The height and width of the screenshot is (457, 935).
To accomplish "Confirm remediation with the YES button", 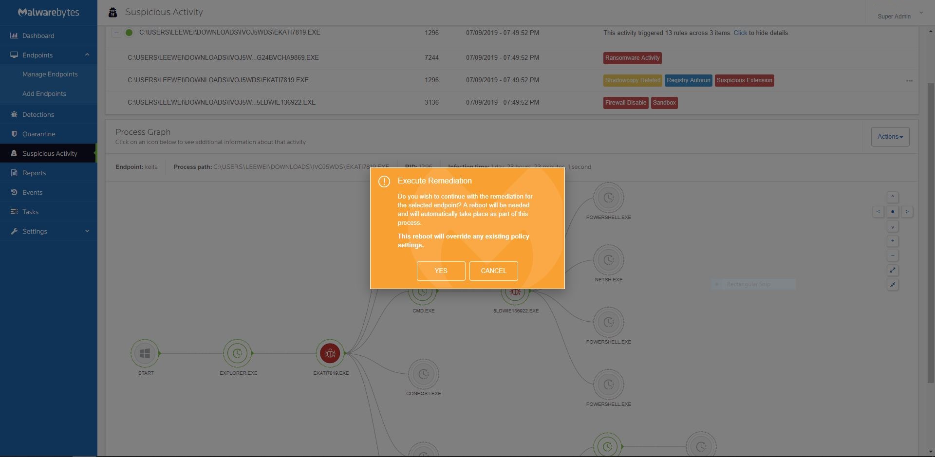I will pos(441,271).
